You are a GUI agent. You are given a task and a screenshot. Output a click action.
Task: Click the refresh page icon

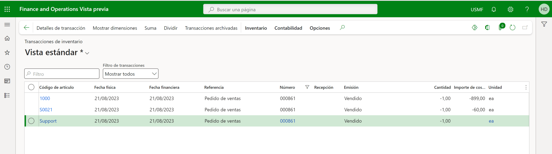(513, 28)
